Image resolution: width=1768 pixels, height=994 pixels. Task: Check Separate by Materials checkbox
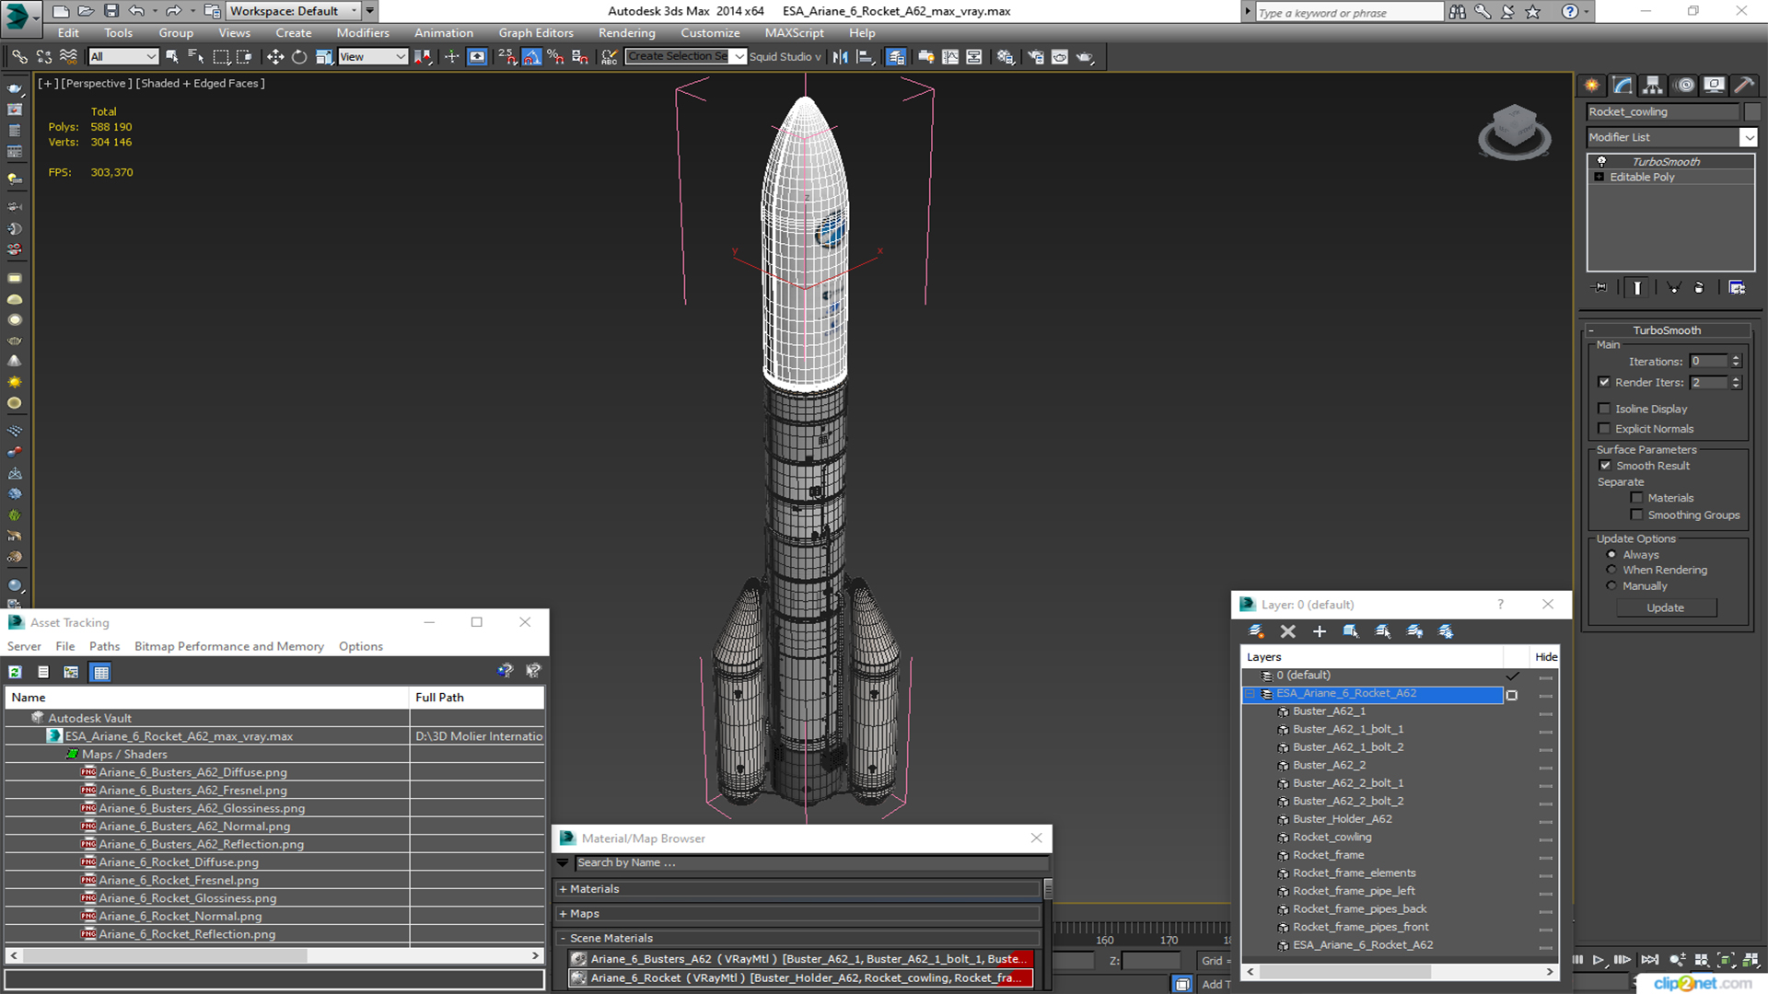(1636, 498)
